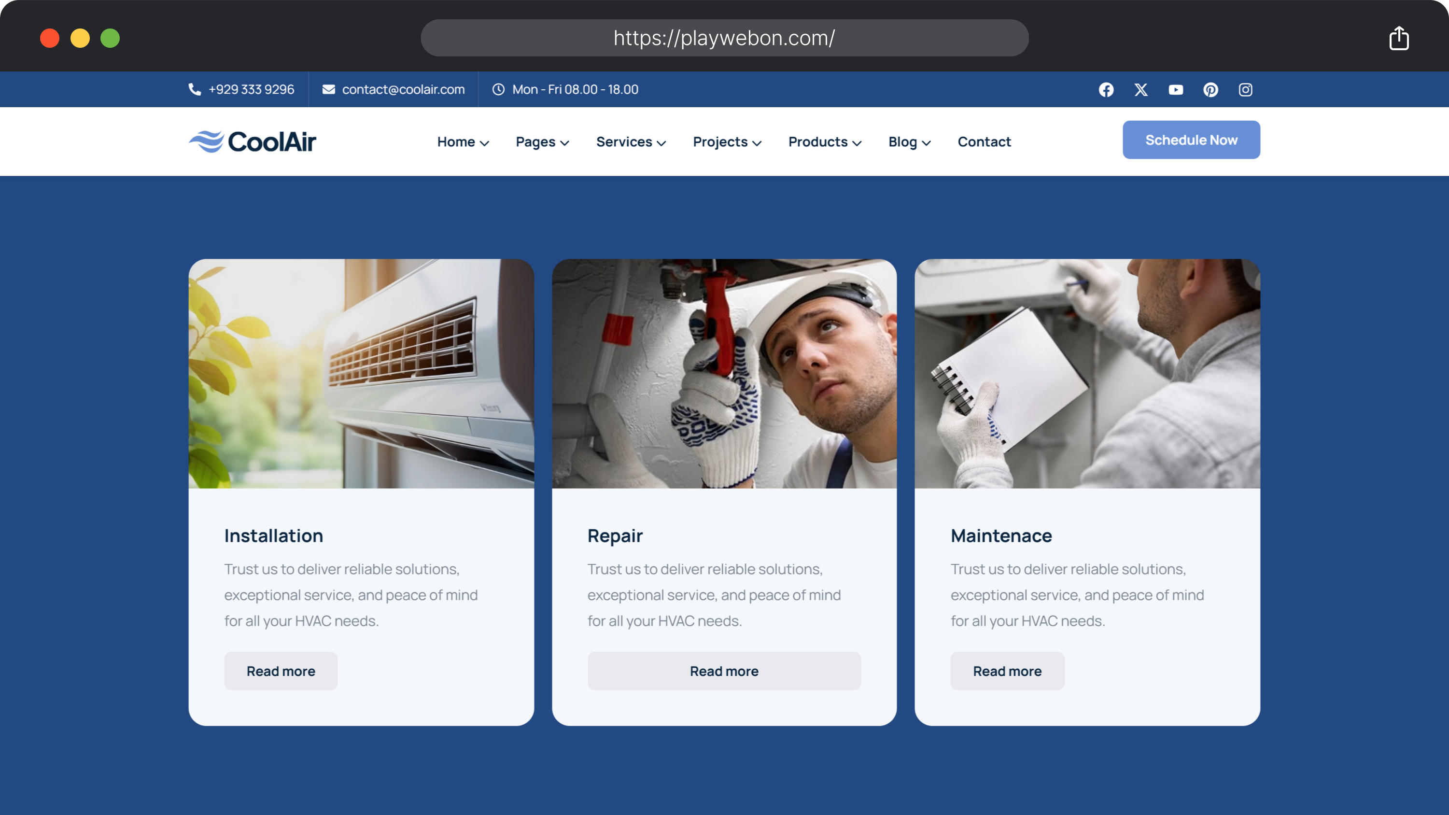Click the browser URL address bar
This screenshot has height=815, width=1449.
click(x=724, y=38)
